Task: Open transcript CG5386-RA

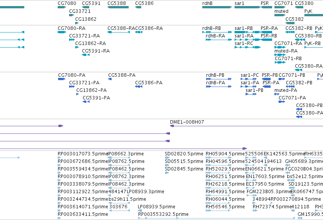Action: click(x=139, y=32)
